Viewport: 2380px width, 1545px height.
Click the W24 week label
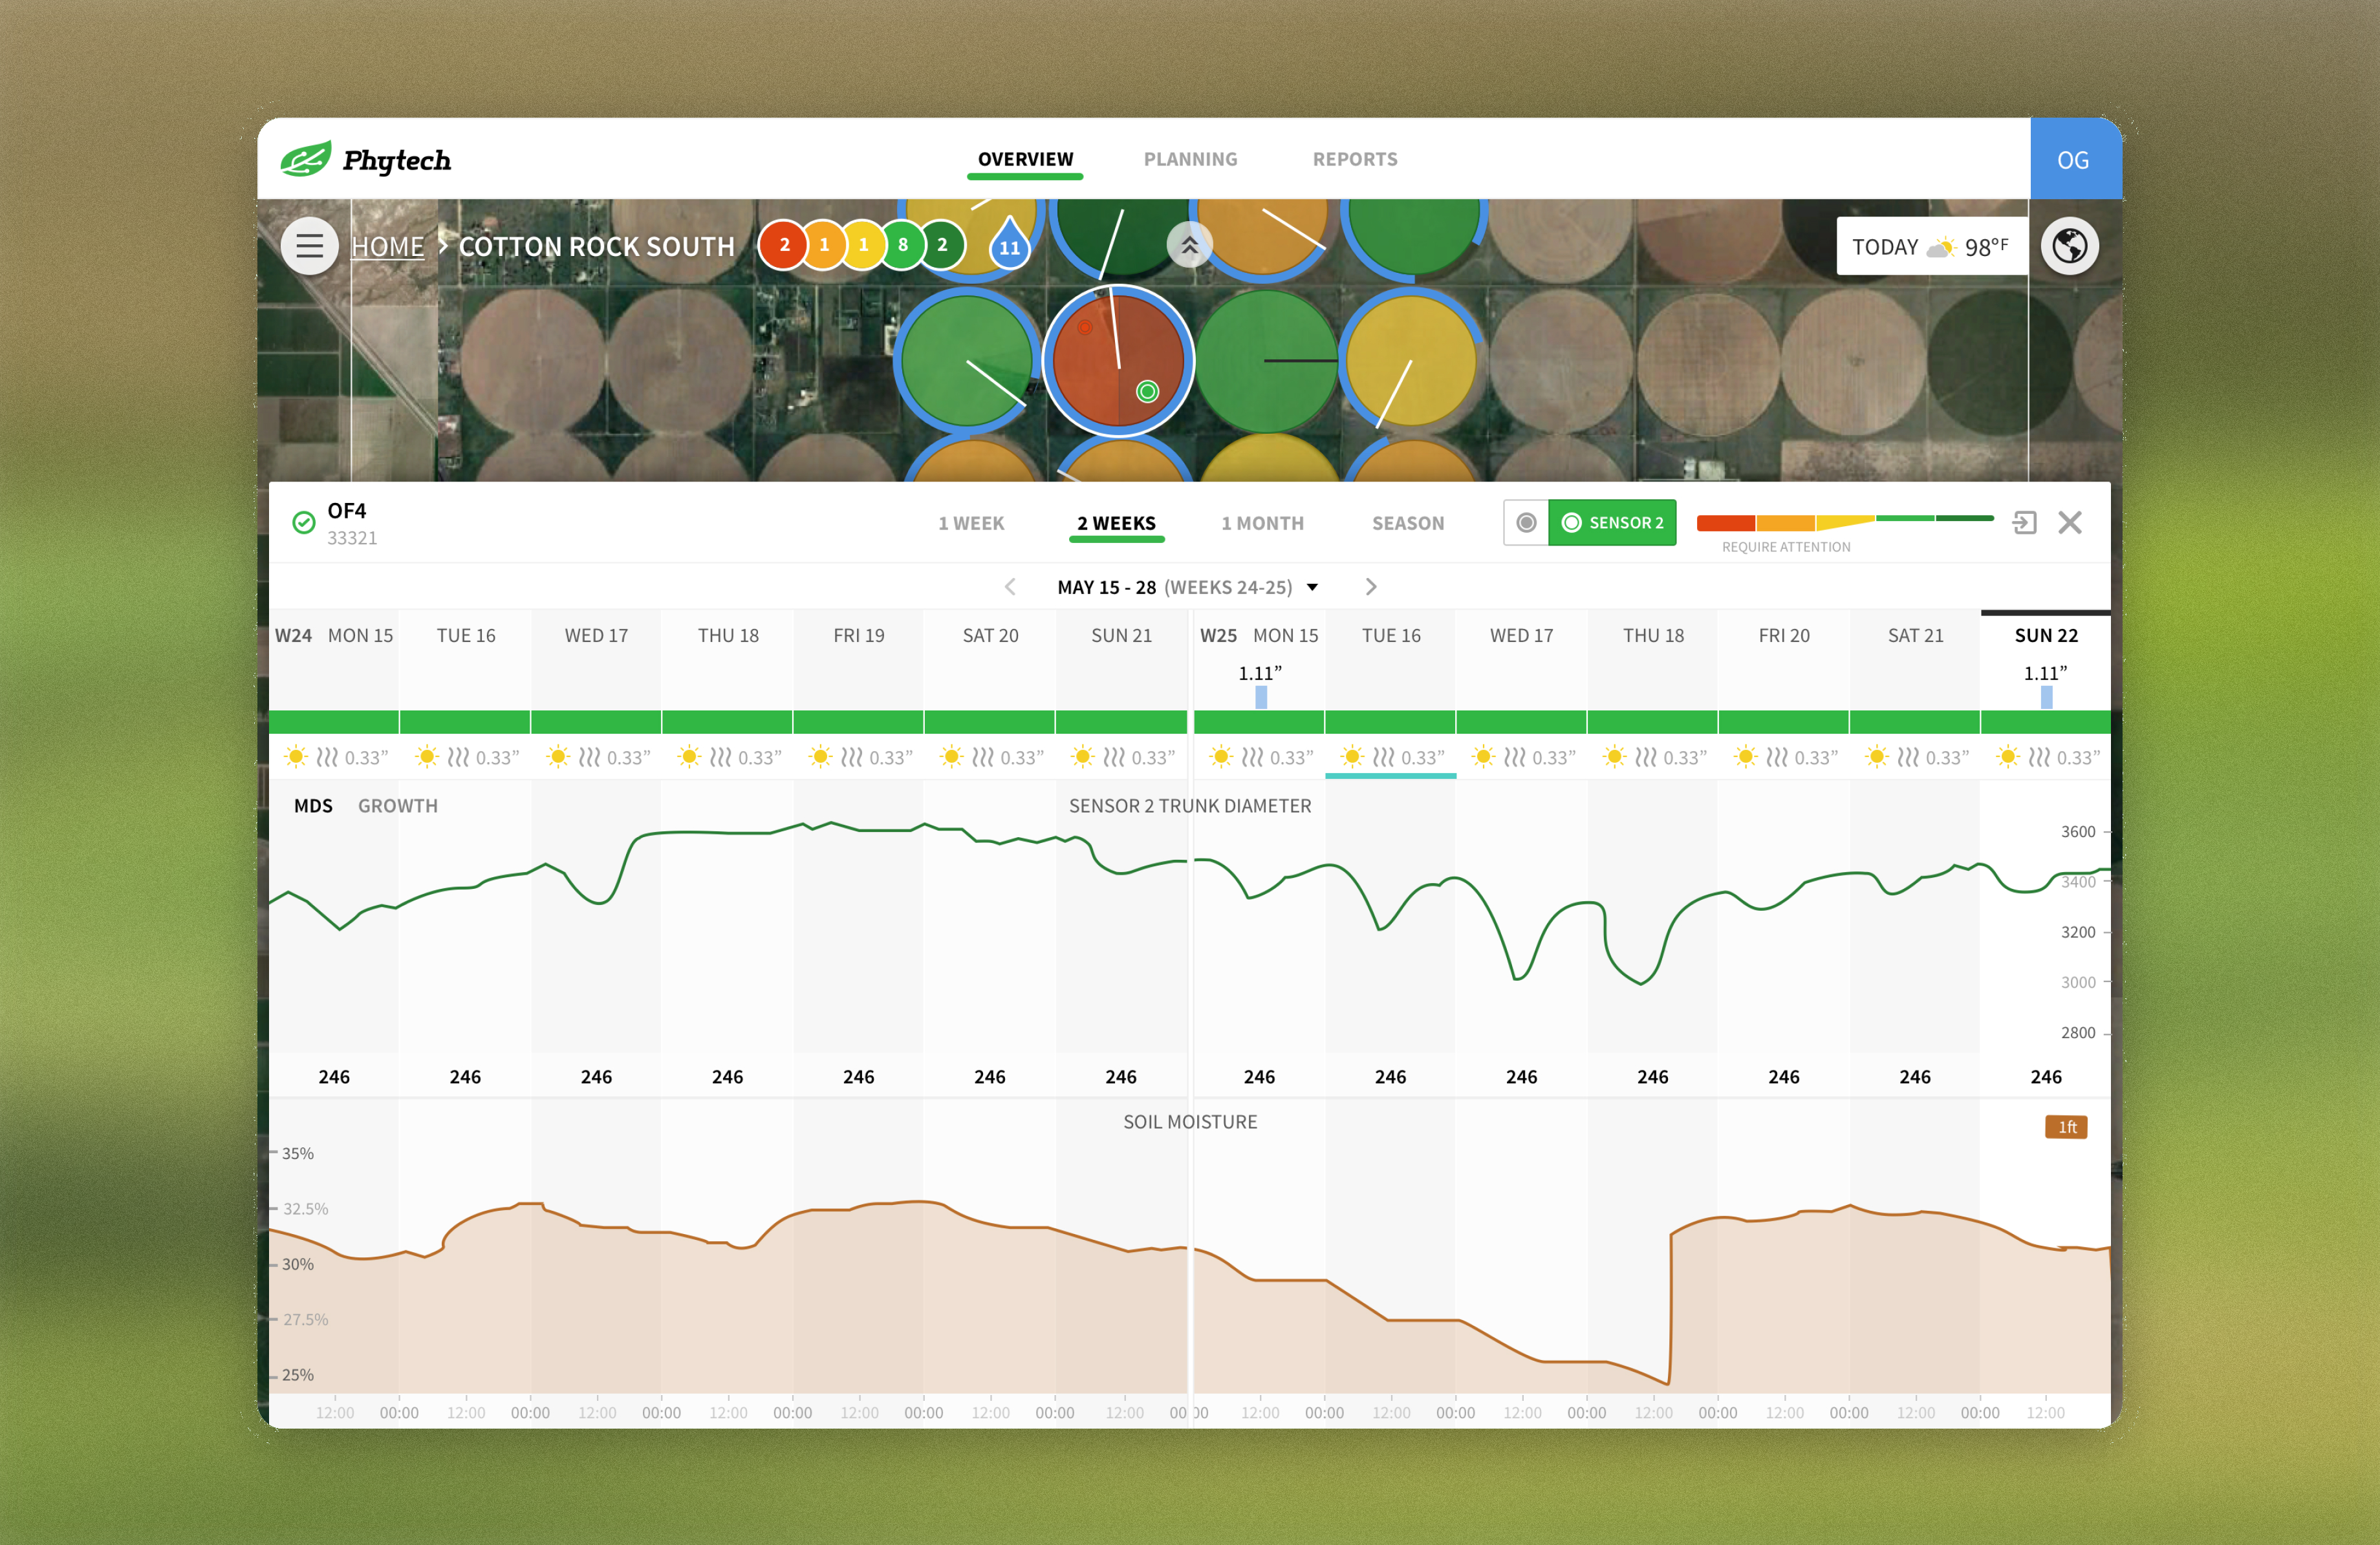click(x=293, y=635)
